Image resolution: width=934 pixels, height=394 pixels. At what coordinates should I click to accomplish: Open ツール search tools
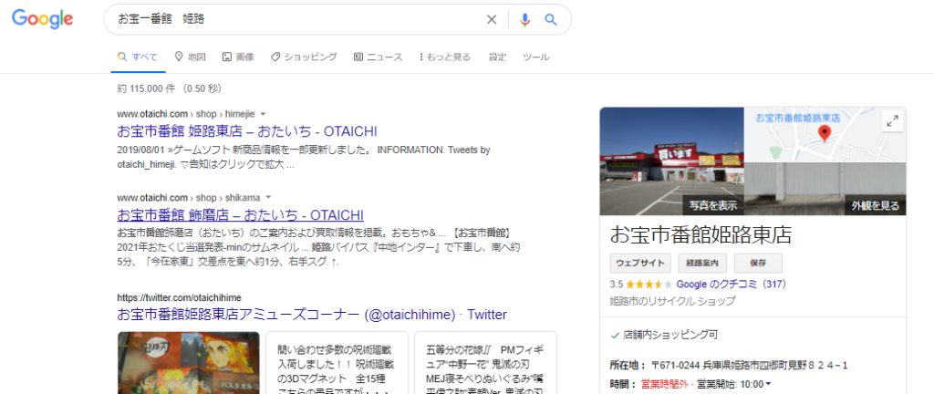[535, 57]
